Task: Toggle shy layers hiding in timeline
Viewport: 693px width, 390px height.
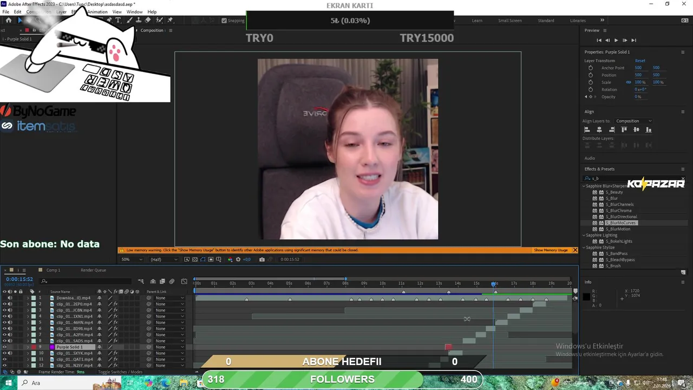Action: 153,281
